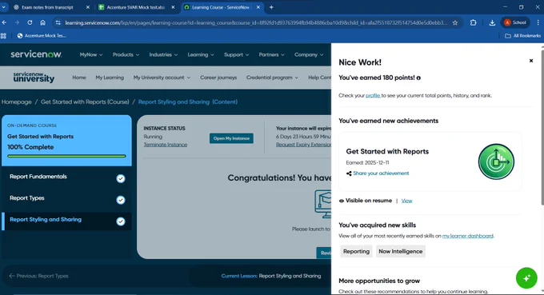Go to University Home menu item
Screen dimensions: 544x295
[x=79, y=78]
